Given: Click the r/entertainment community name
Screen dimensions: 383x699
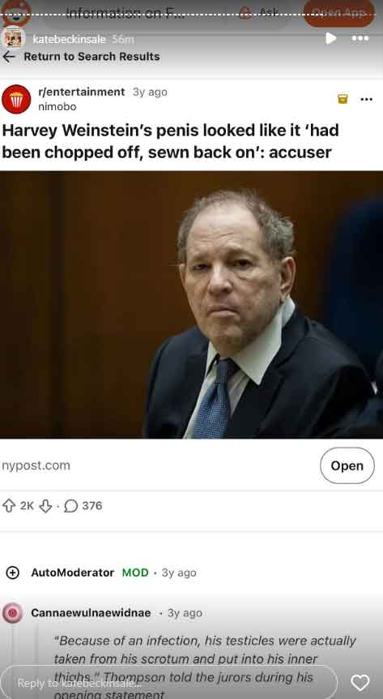Looking at the screenshot, I should (82, 92).
